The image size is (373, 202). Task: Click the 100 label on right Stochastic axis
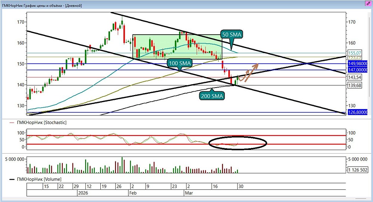(352, 133)
